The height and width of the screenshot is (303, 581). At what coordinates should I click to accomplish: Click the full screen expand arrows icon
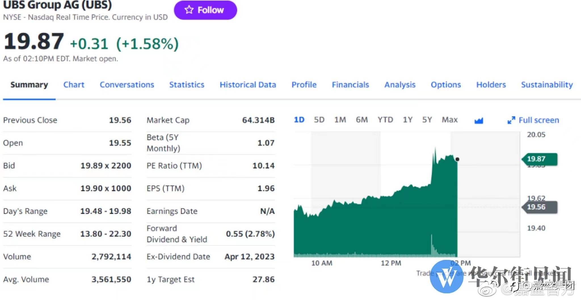[511, 120]
